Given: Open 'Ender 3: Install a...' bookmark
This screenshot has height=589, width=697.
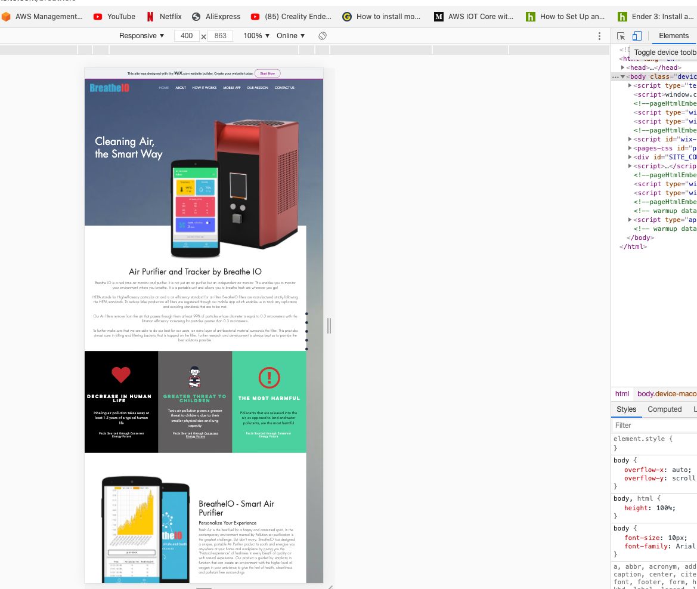Looking at the screenshot, I should (x=656, y=17).
